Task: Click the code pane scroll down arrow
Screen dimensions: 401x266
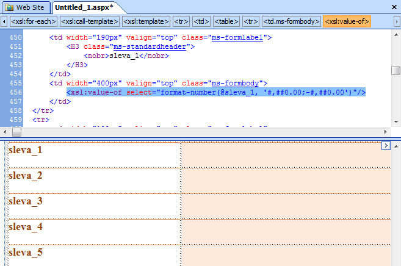Action: click(x=396, y=121)
